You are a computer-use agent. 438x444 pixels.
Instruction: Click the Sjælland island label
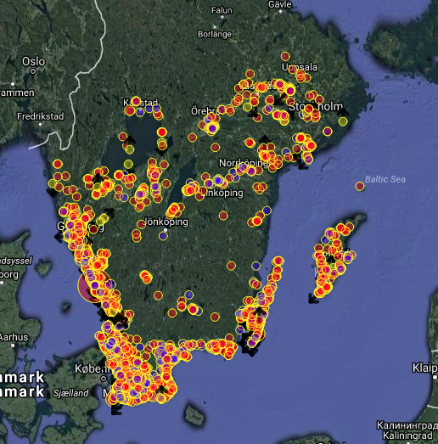coord(70,393)
